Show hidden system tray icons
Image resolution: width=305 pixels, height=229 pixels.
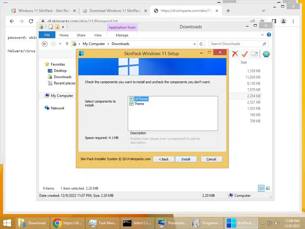click(x=263, y=223)
